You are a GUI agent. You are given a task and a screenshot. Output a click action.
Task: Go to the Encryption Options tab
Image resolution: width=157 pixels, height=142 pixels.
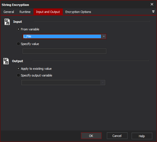coord(78,12)
